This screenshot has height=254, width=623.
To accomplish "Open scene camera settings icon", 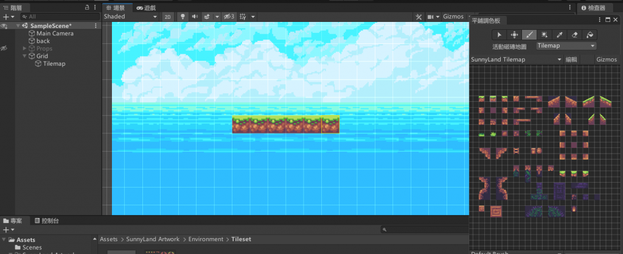I will pyautogui.click(x=430, y=16).
